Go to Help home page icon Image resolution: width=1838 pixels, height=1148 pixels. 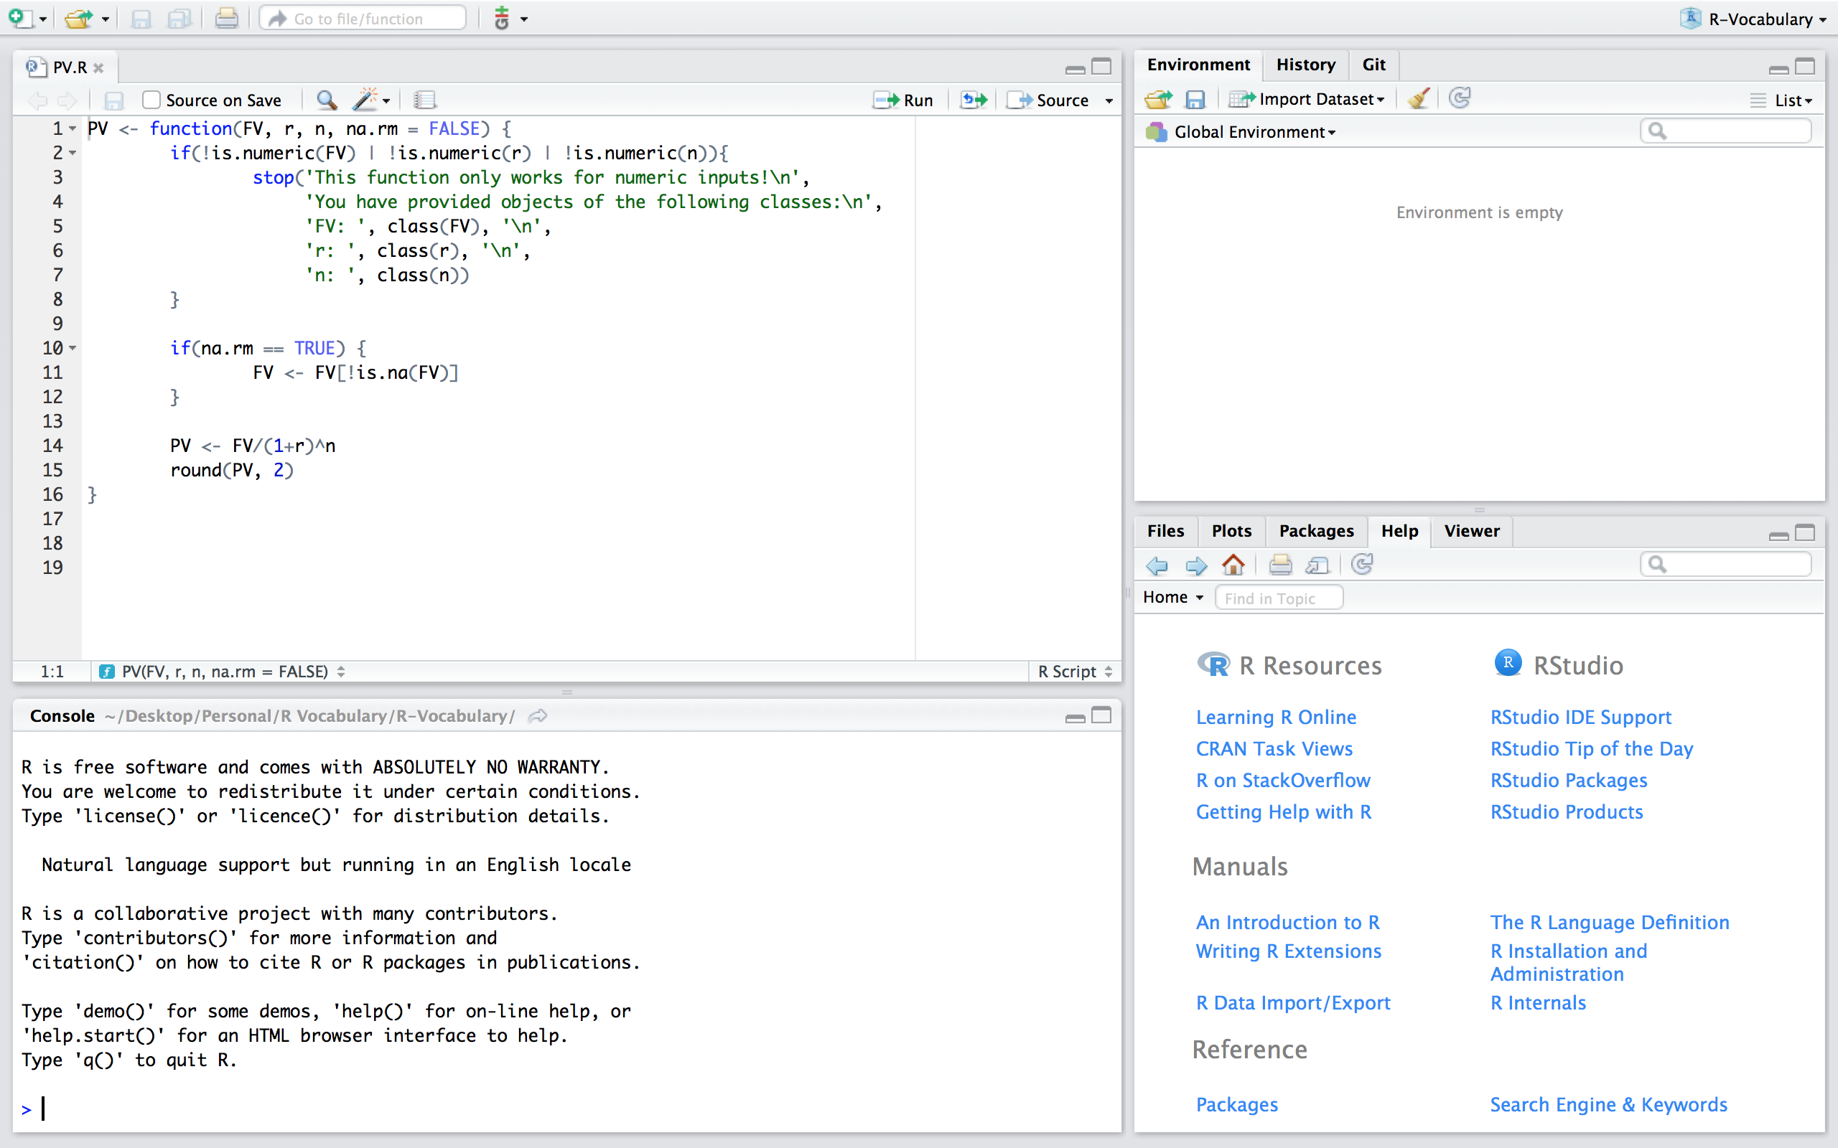coord(1233,565)
